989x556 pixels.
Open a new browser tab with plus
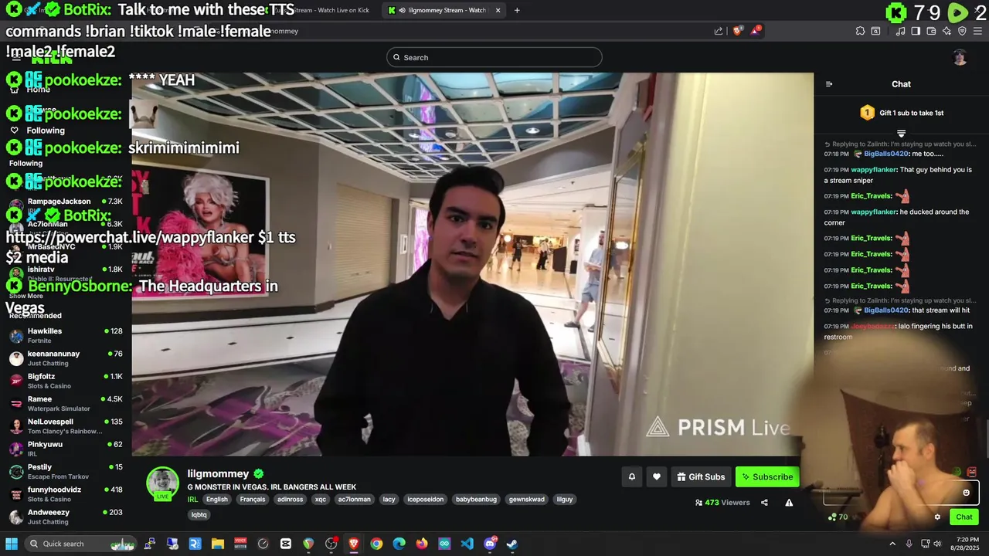pyautogui.click(x=517, y=10)
